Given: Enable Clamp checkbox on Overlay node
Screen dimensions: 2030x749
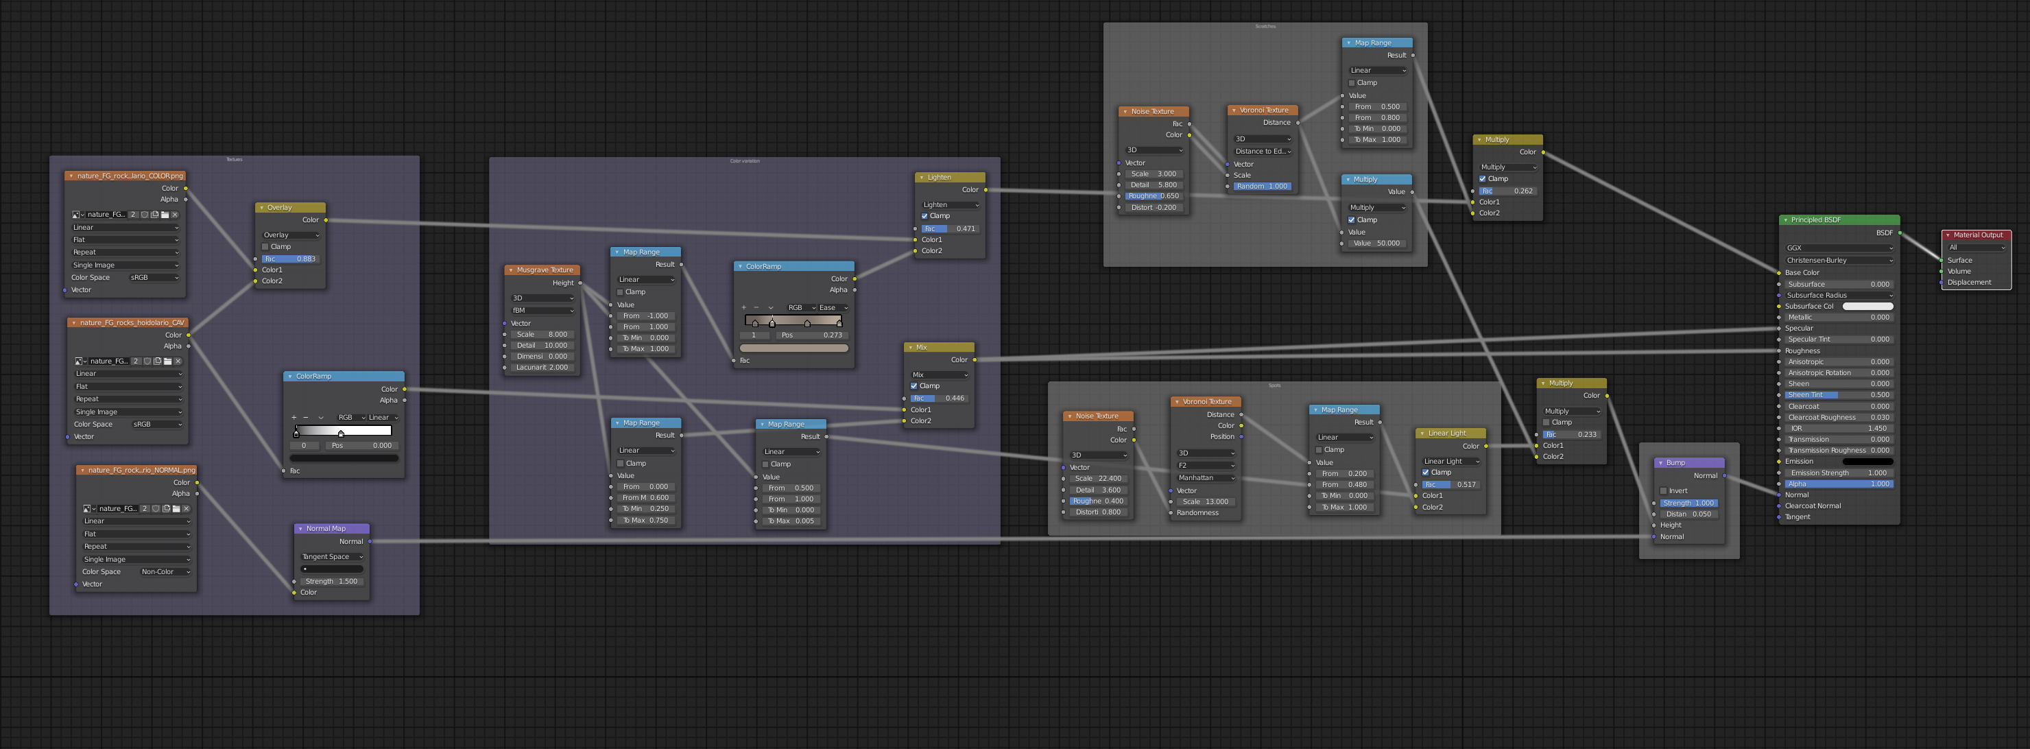Looking at the screenshot, I should coord(265,247).
